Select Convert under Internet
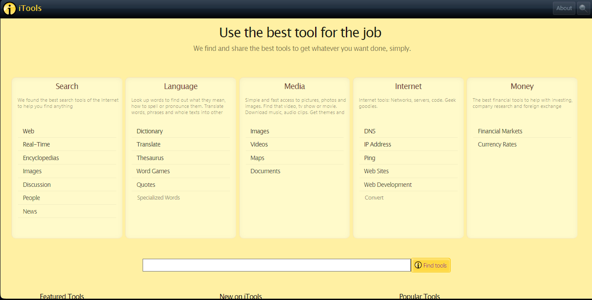 [x=374, y=198]
